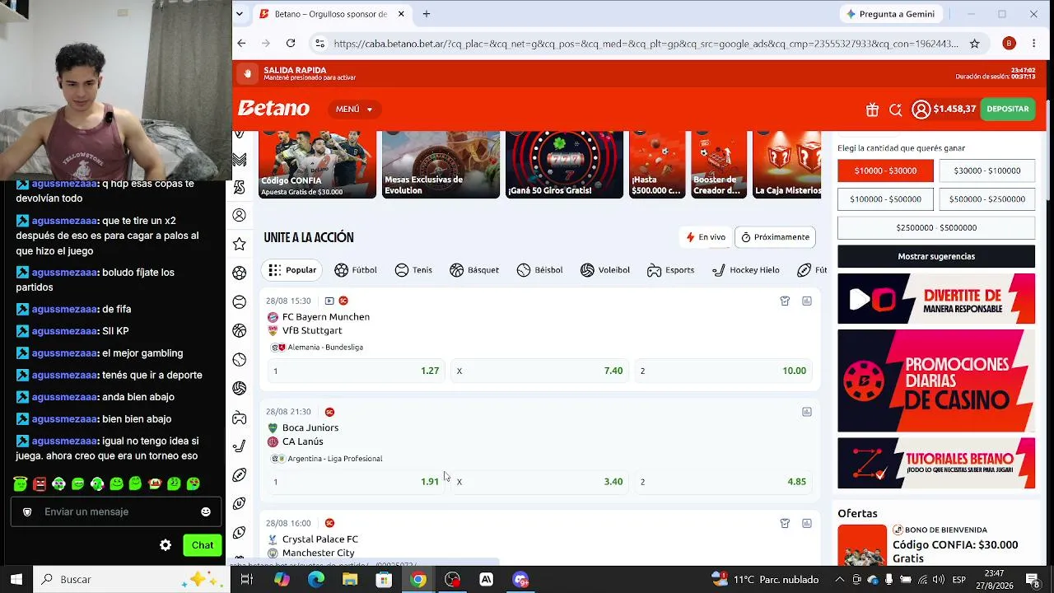Select the esports gamepad icon in the sidebar
1054x593 pixels.
click(240, 418)
